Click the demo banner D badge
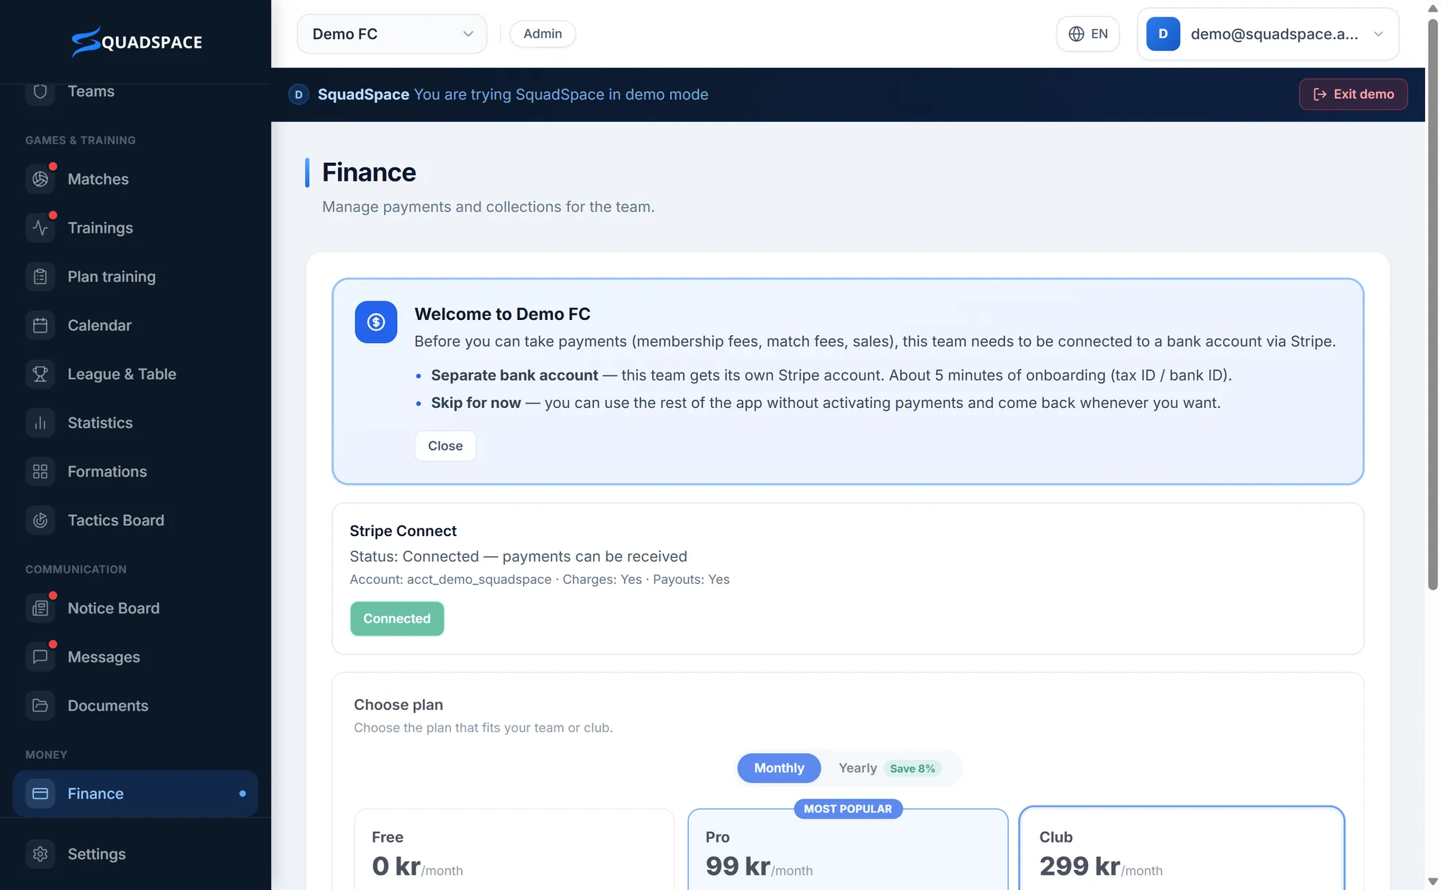1441x890 pixels. 298,94
